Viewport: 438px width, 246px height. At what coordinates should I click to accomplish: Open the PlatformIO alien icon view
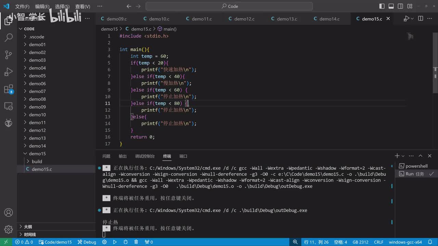pos(9,123)
